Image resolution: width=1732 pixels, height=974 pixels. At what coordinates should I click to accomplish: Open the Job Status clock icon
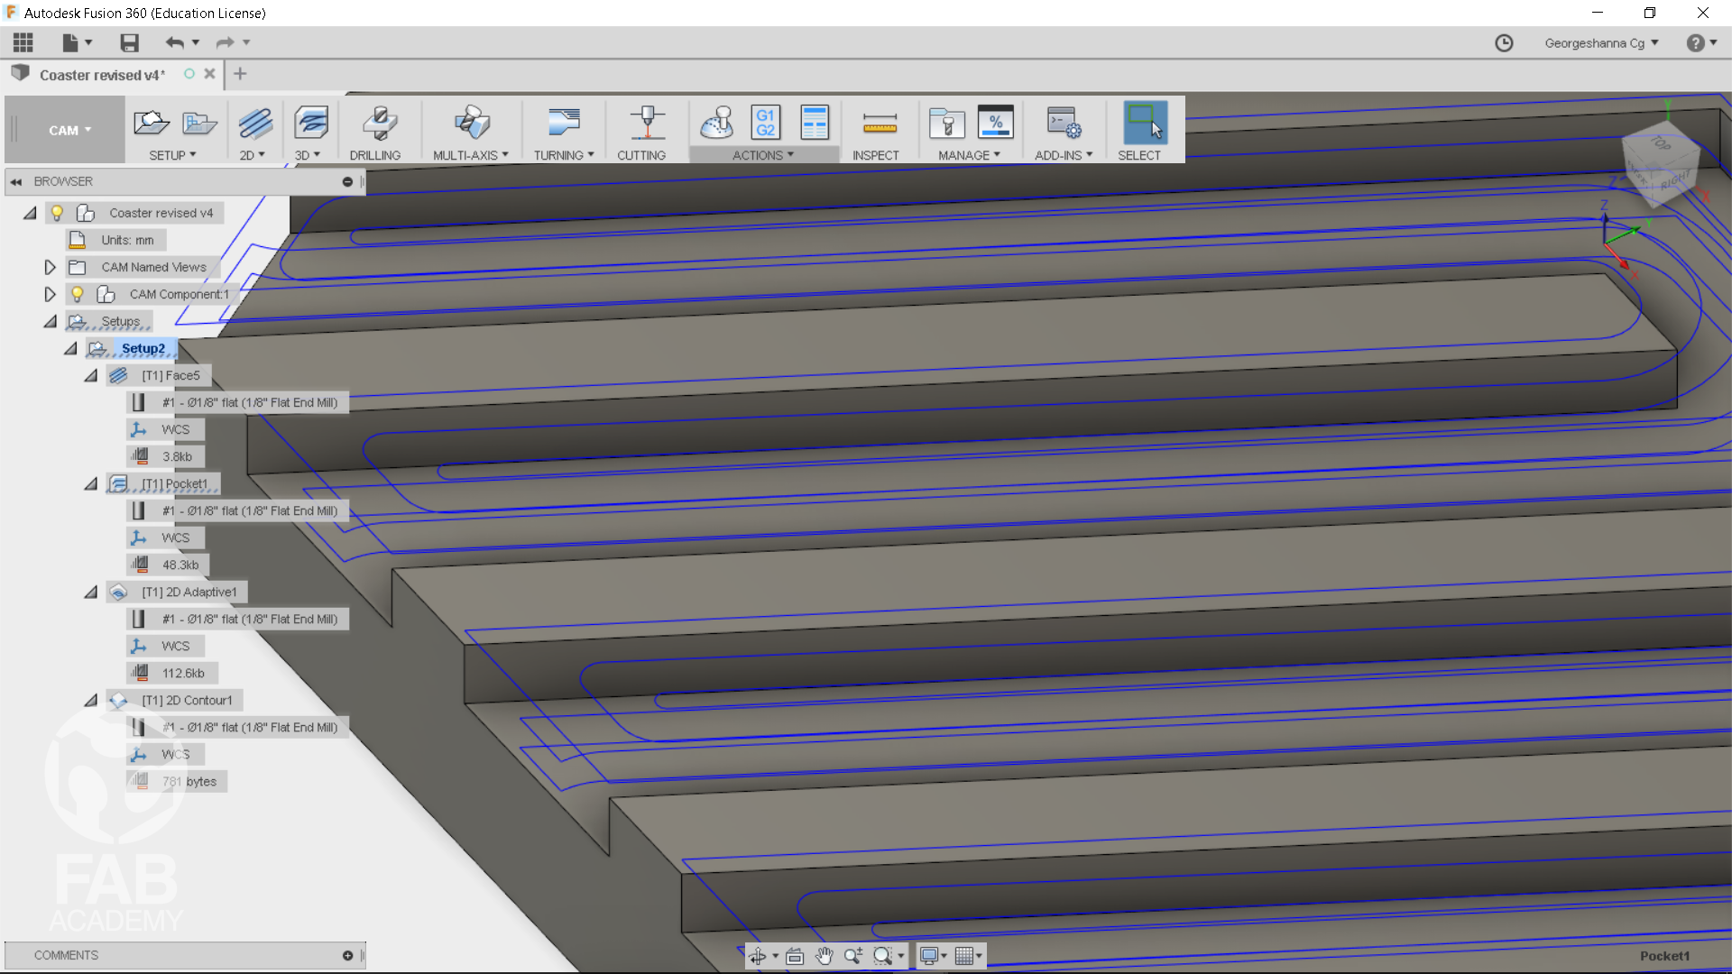(1504, 42)
